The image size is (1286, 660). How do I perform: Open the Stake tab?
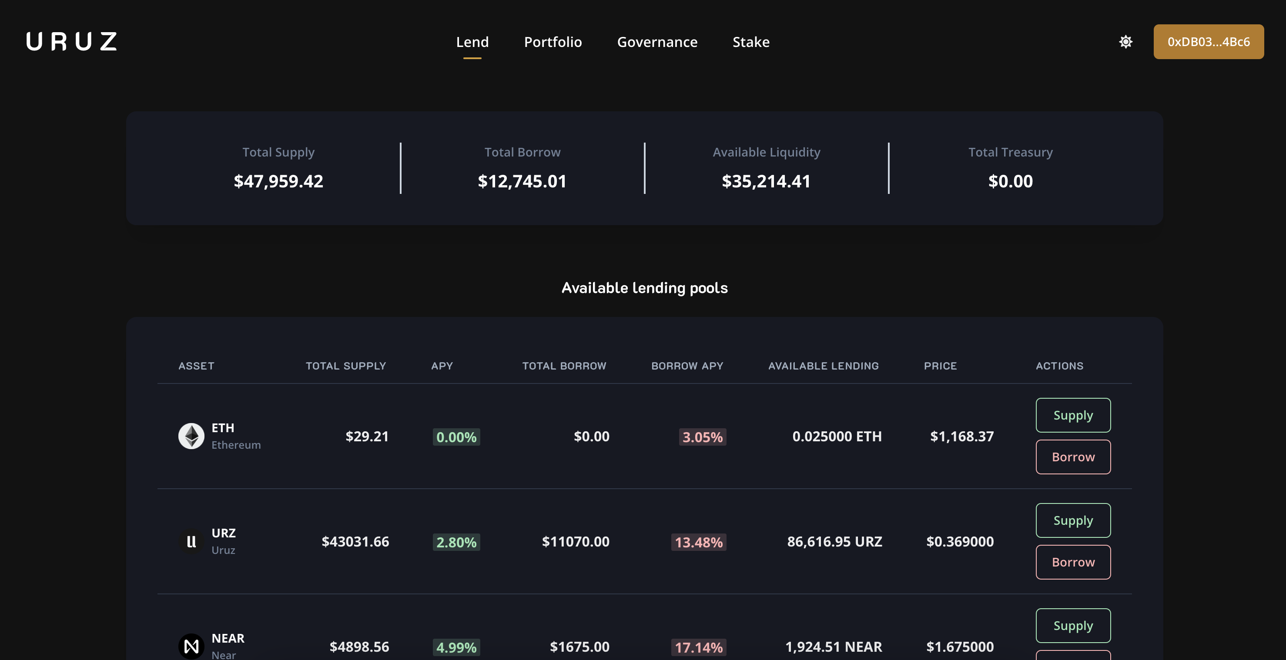pyautogui.click(x=751, y=42)
